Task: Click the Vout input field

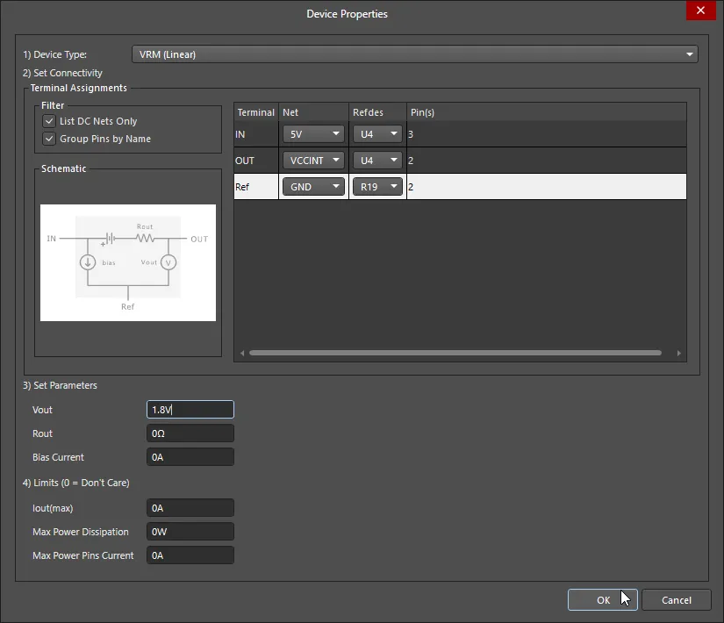Action: 190,410
